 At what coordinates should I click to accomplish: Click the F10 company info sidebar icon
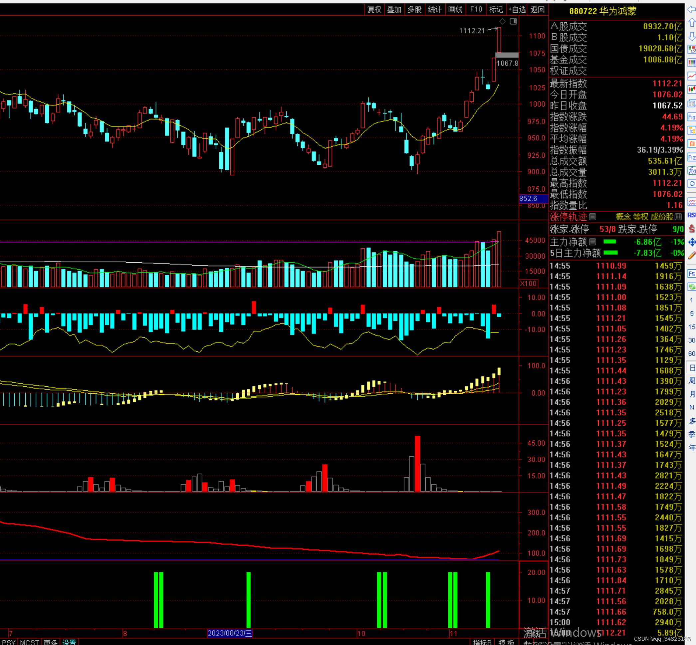pos(691,117)
